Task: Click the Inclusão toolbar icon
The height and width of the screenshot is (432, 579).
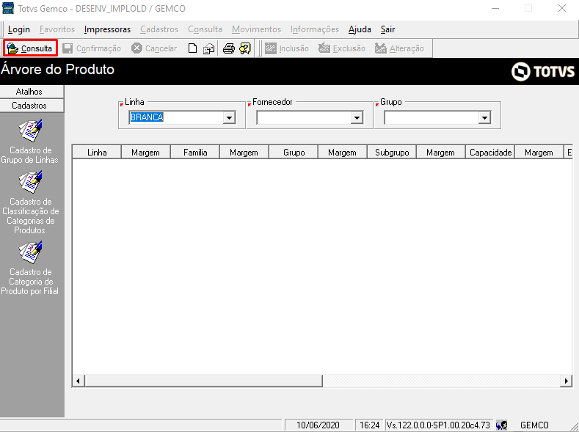Action: point(270,48)
